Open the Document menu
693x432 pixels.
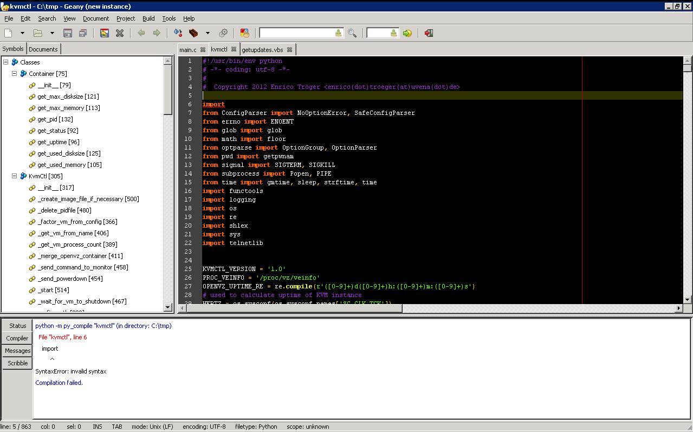[96, 18]
